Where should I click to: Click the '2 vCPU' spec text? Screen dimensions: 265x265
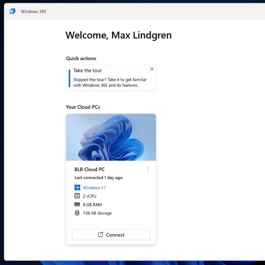(x=89, y=196)
